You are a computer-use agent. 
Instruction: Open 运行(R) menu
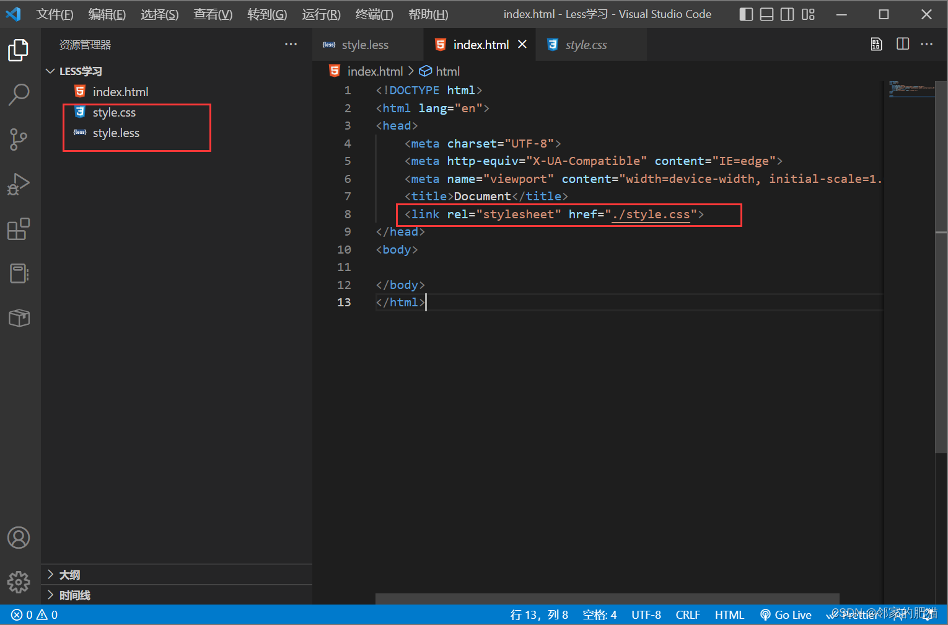pos(321,14)
